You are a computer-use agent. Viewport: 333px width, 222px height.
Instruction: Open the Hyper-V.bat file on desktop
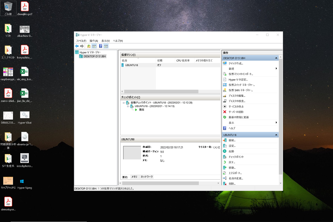pyautogui.click(x=25, y=118)
